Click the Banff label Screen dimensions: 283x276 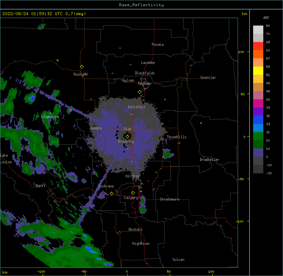click(41, 186)
